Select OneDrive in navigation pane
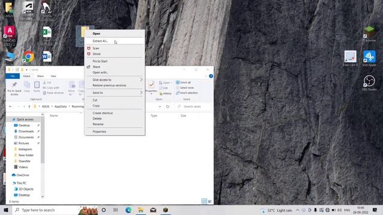This screenshot has height=215, width=383. [x=20, y=175]
